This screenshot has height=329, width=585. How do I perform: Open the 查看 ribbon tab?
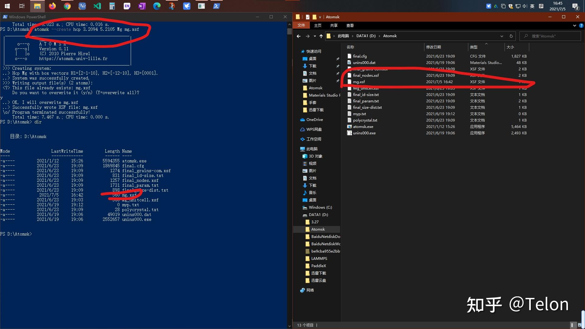(350, 26)
